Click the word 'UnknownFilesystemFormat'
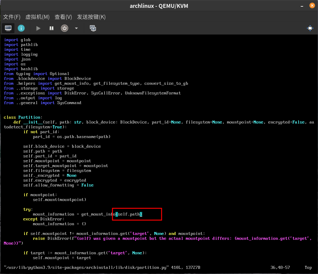Screen dimensions: 318x274 pyautogui.click(x=153, y=93)
